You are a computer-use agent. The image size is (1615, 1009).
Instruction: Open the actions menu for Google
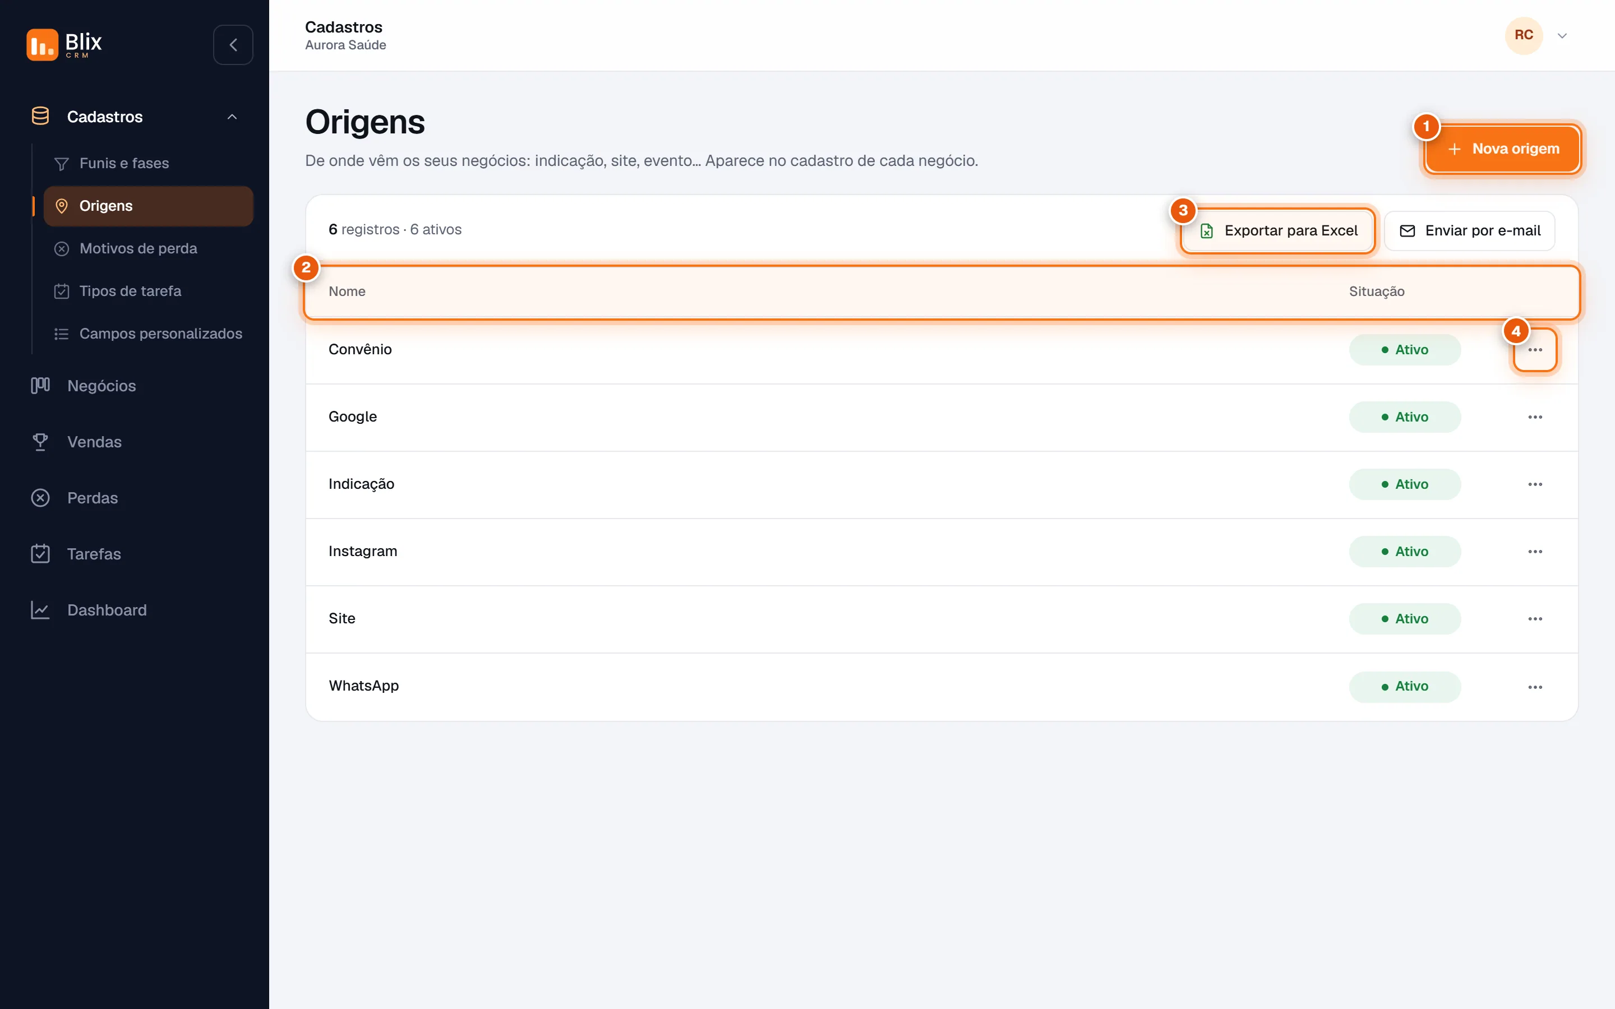pyautogui.click(x=1535, y=417)
